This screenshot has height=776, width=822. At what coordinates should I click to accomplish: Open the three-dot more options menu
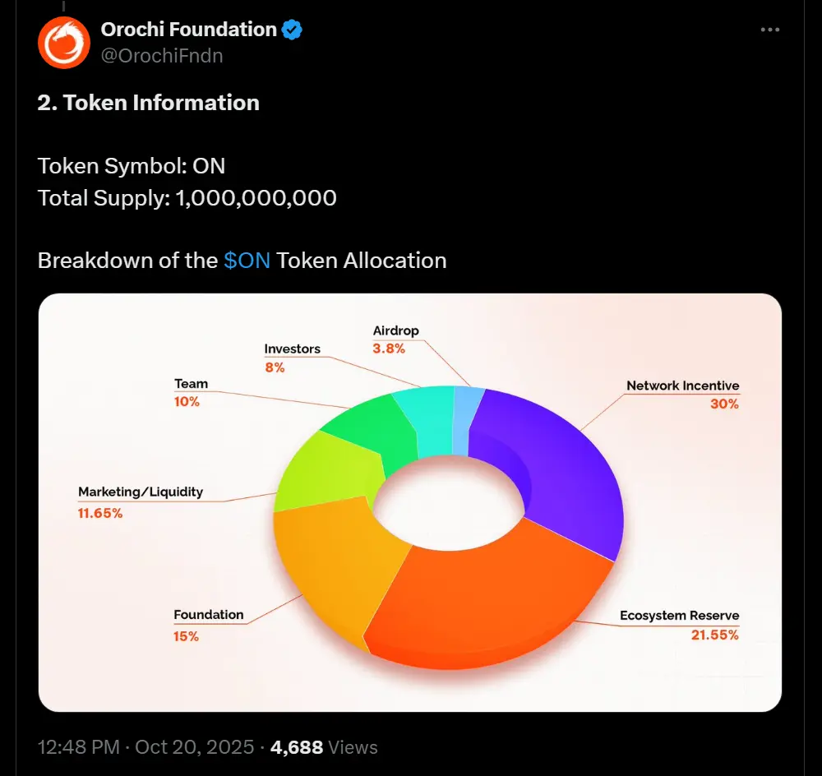[769, 30]
